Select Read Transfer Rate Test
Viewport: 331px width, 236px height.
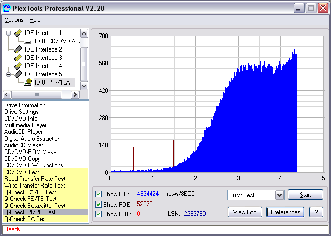coord(45,179)
